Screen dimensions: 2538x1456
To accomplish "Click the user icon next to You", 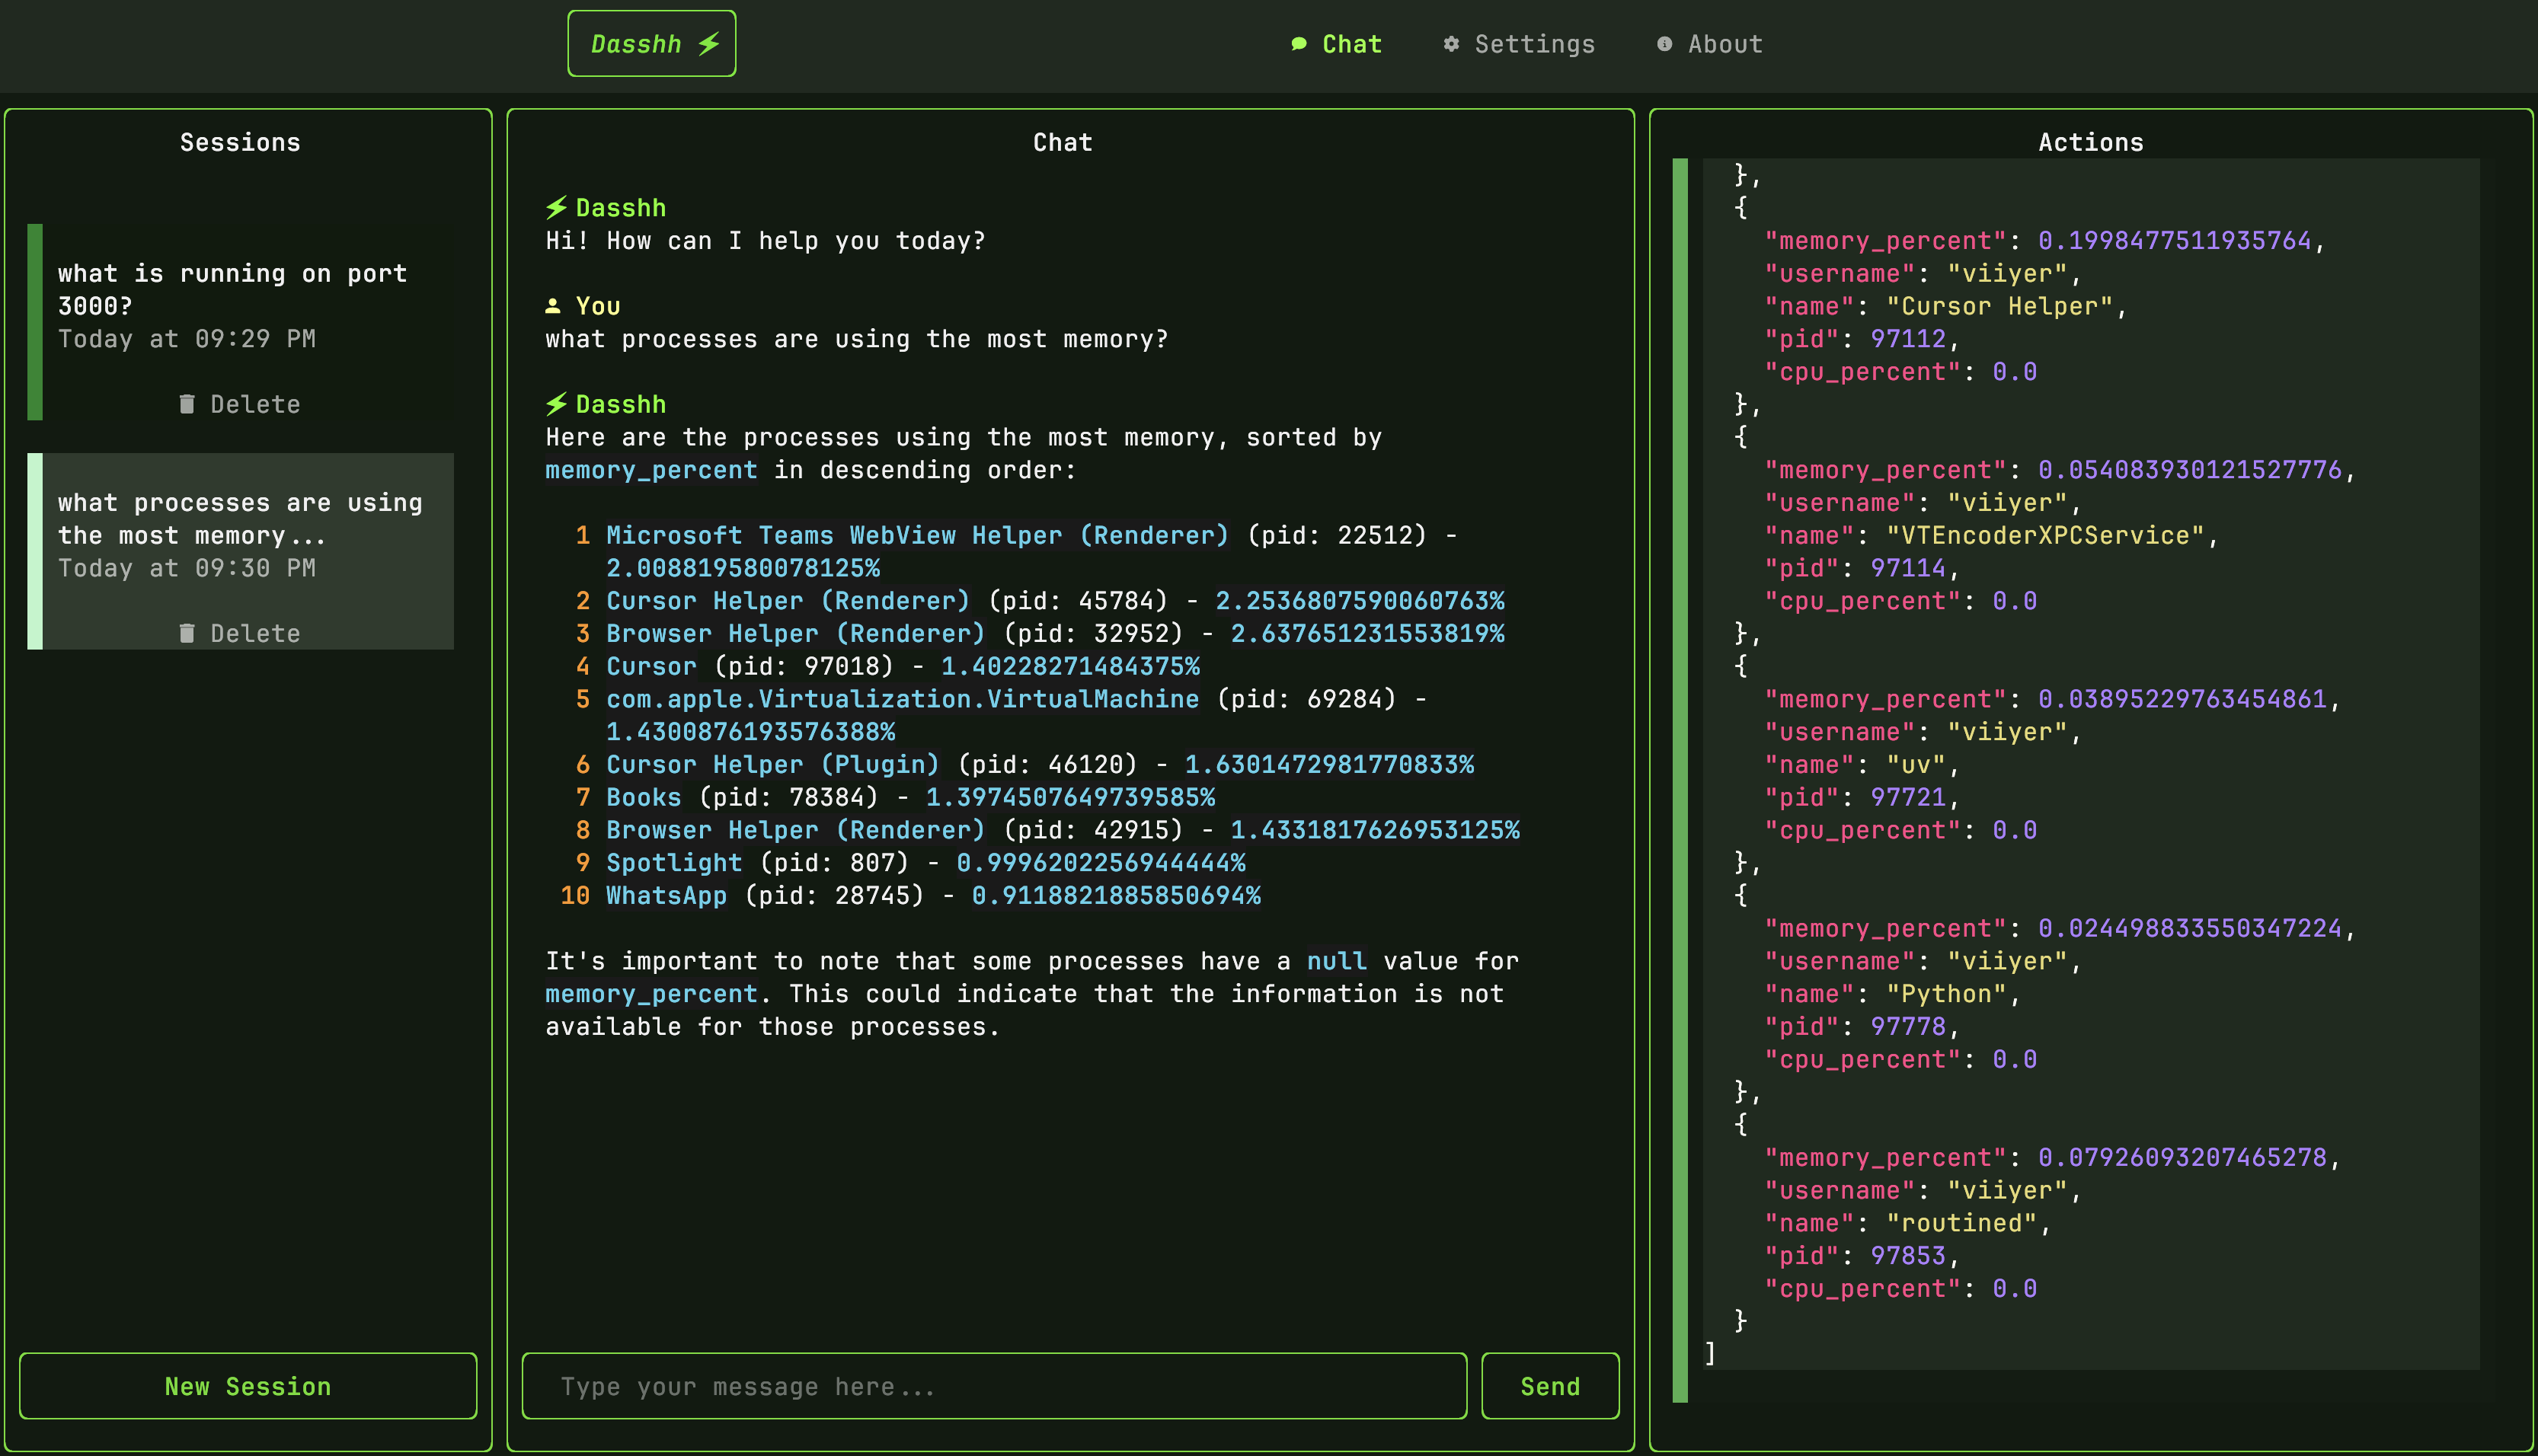I will click(553, 306).
